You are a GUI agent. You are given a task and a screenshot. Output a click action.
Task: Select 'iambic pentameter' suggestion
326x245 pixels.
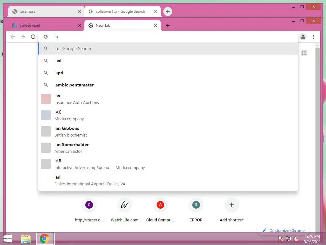point(168,85)
